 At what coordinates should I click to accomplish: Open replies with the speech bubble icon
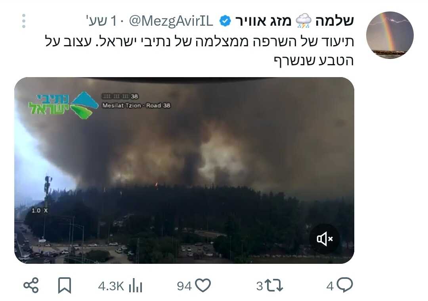pyautogui.click(x=345, y=285)
